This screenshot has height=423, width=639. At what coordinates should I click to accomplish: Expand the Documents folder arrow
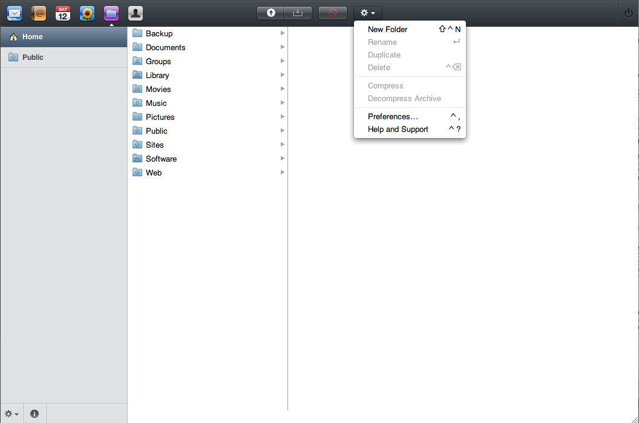[283, 47]
